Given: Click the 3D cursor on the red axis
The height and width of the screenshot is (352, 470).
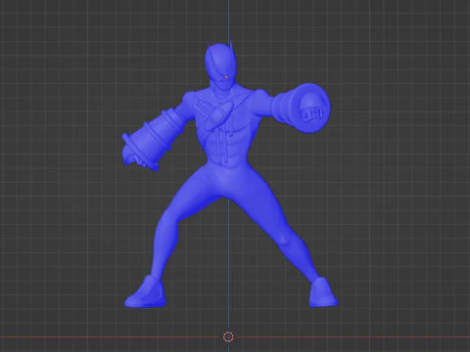Looking at the screenshot, I should [x=228, y=336].
